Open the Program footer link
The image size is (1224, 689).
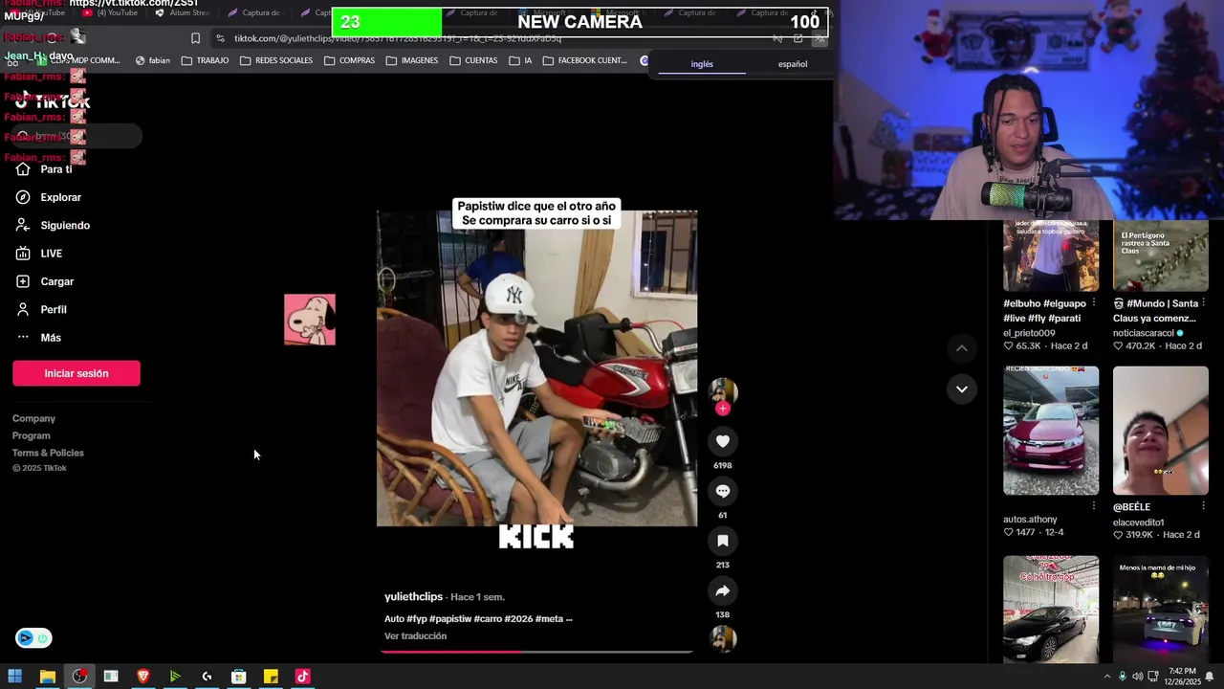coord(32,435)
